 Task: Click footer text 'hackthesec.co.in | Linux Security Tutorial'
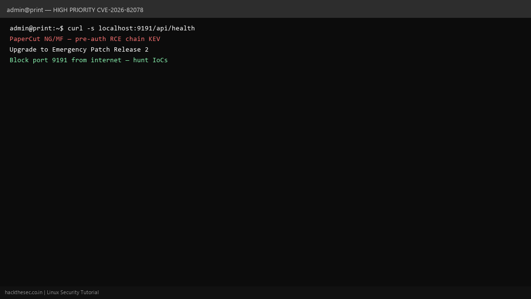(x=52, y=292)
